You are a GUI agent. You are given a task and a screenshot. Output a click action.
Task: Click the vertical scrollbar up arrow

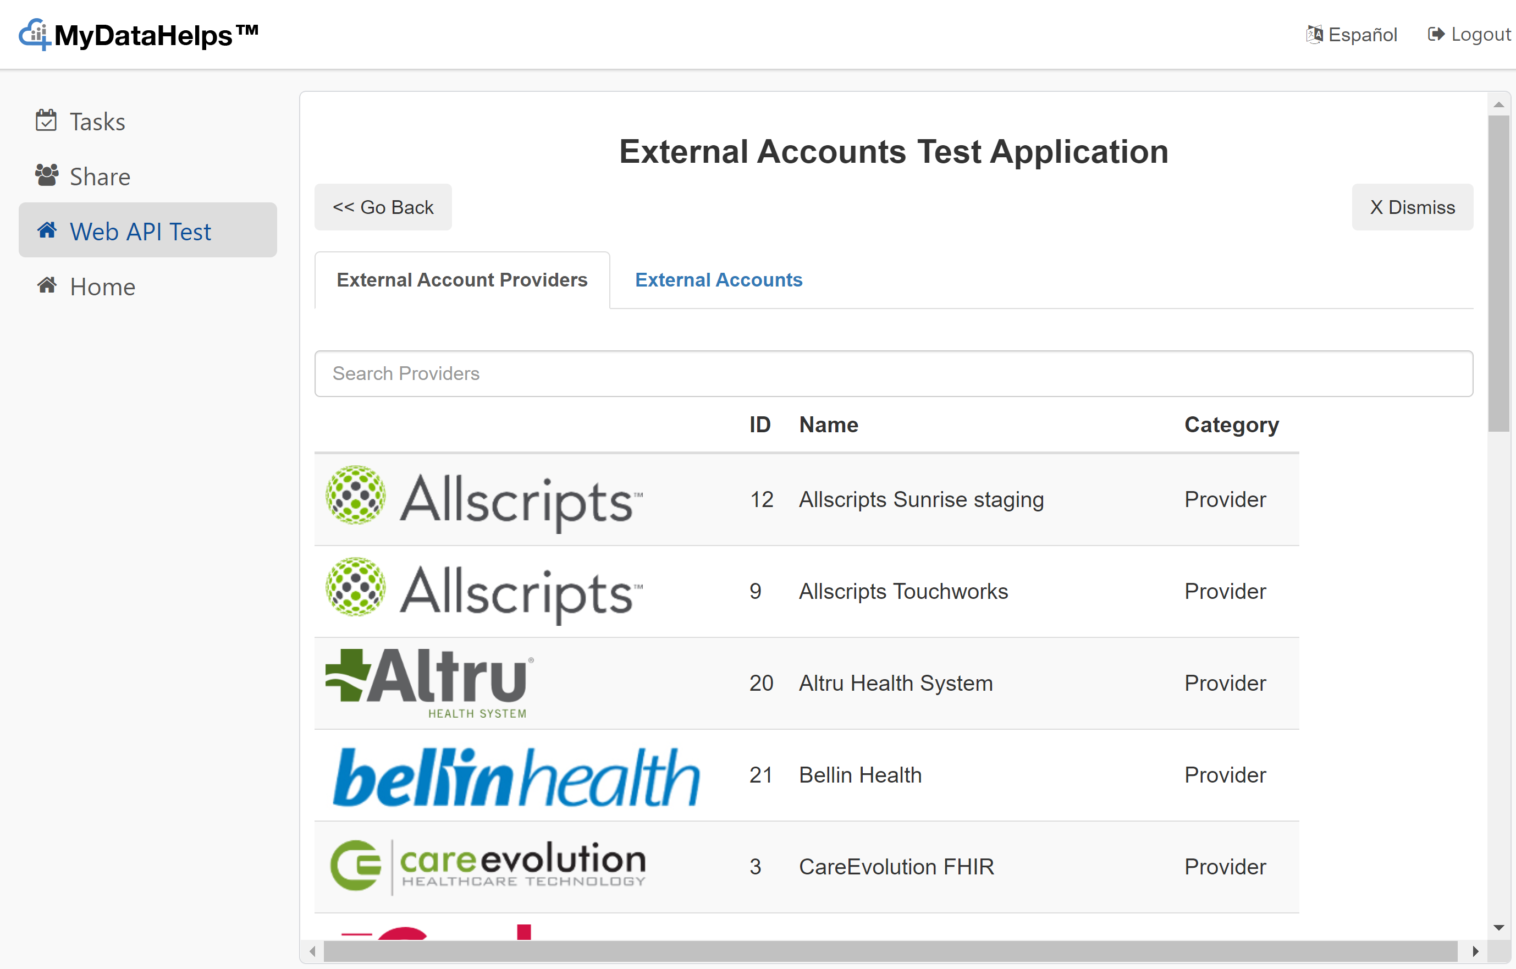coord(1498,105)
